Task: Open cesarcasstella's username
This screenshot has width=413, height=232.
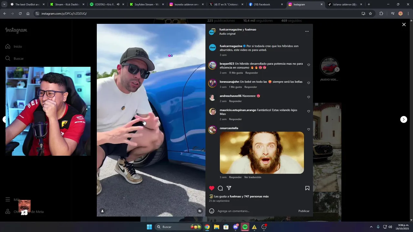Action: click(229, 128)
